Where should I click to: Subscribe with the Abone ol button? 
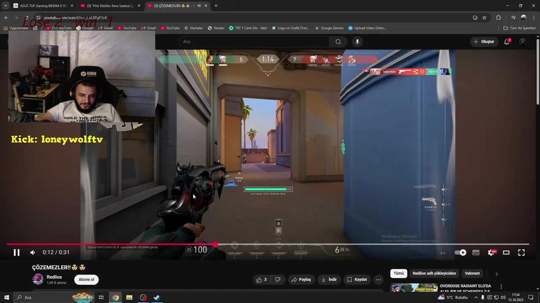[x=86, y=279]
